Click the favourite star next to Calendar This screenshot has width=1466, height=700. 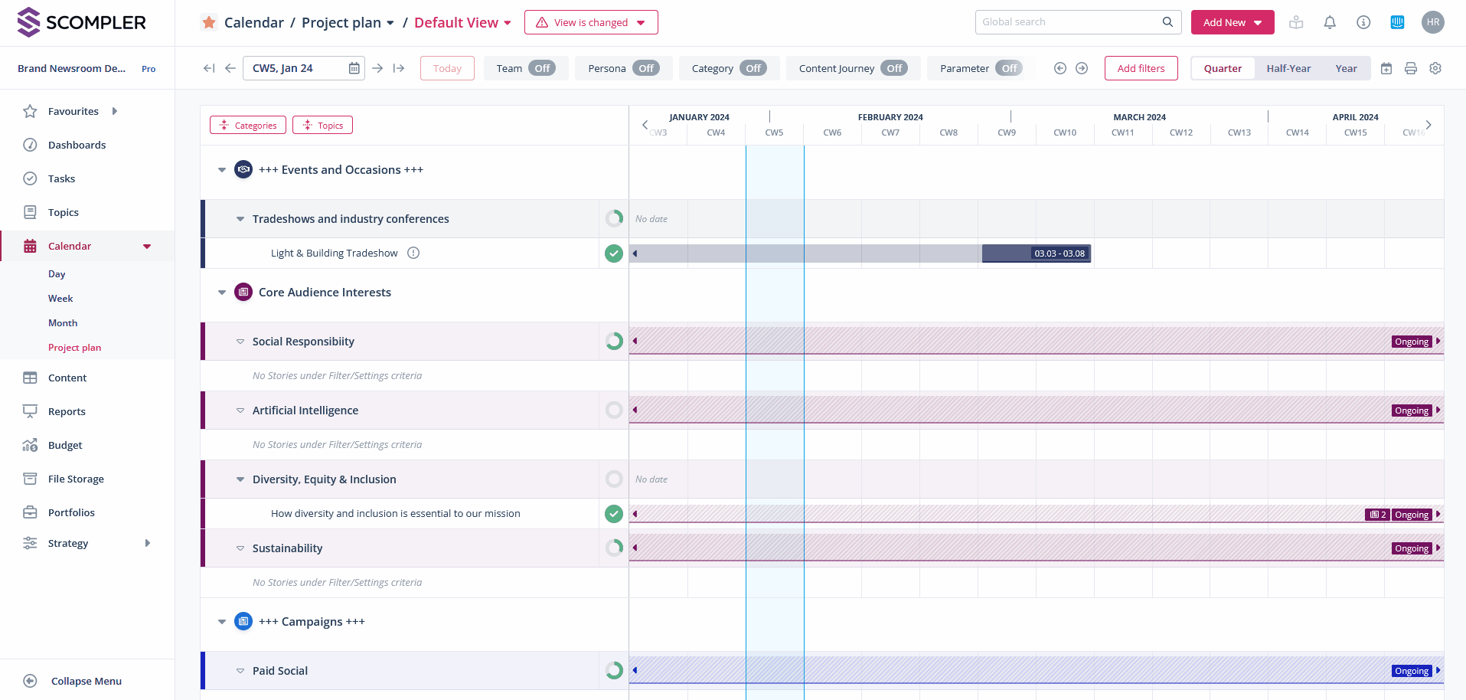click(209, 22)
